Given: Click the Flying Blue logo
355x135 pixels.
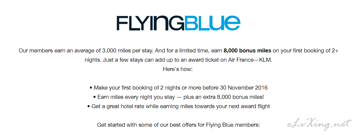Looking at the screenshot, I should pyautogui.click(x=178, y=23).
